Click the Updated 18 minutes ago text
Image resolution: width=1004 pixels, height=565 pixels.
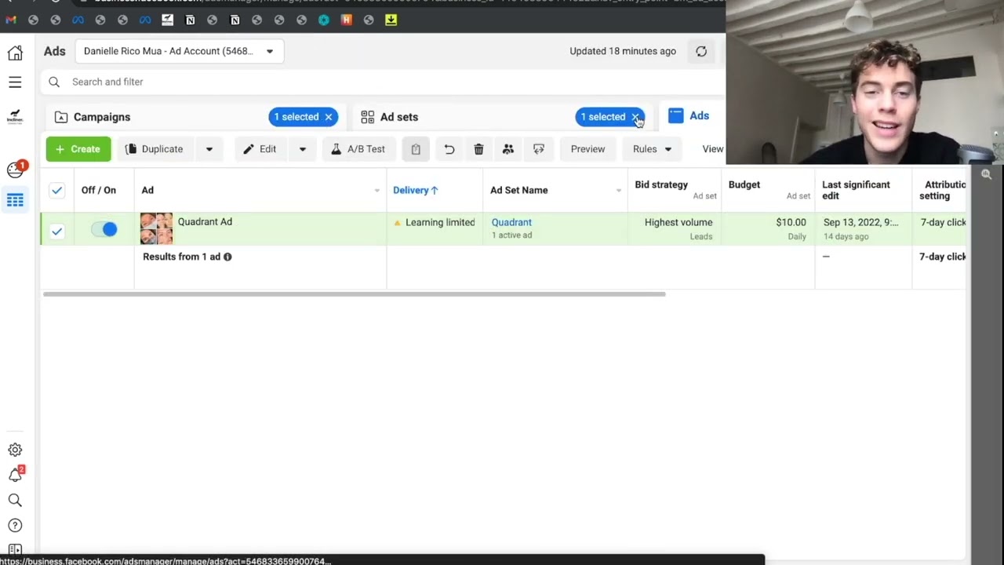(623, 51)
